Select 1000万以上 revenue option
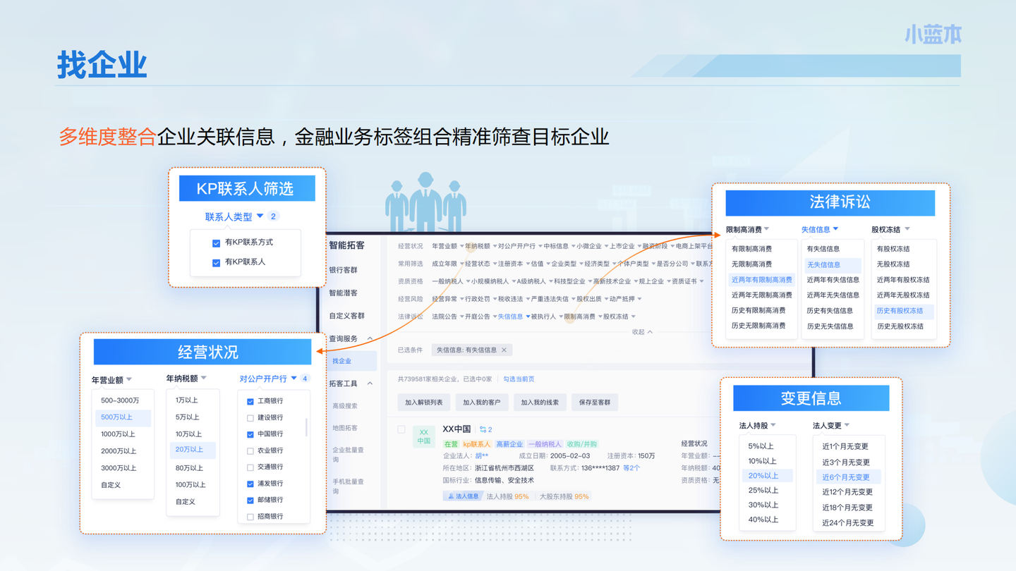 pos(118,434)
